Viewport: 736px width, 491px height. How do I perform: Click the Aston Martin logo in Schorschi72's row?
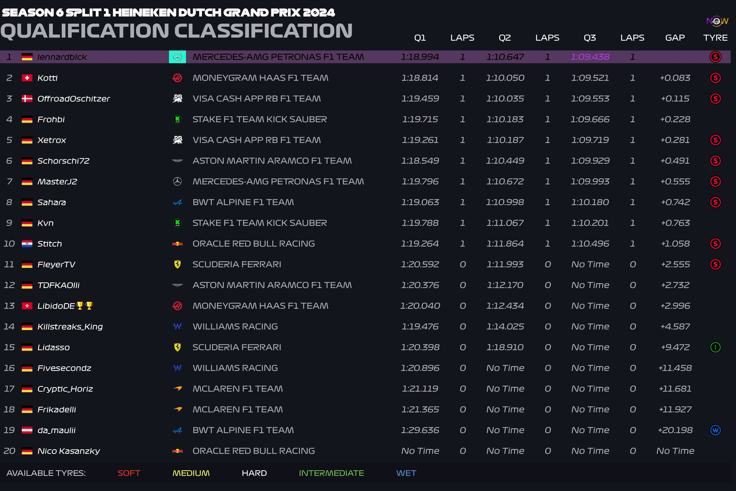tap(177, 161)
